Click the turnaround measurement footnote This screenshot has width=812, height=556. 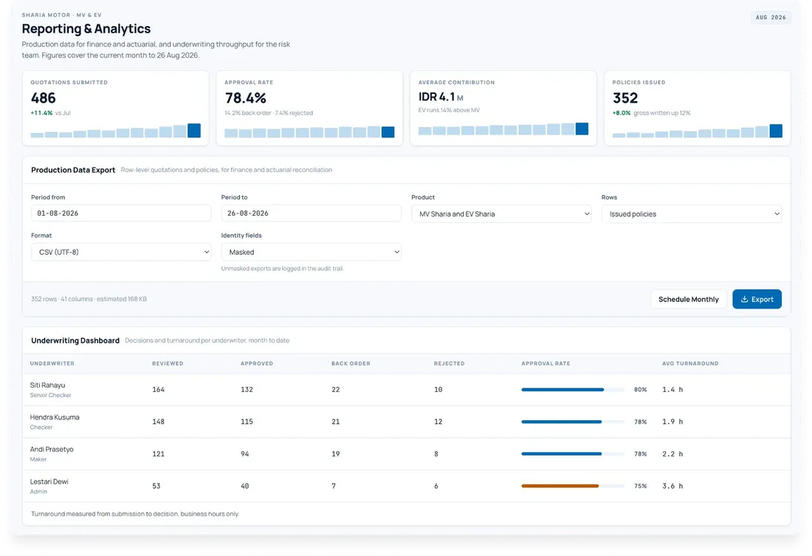135,514
